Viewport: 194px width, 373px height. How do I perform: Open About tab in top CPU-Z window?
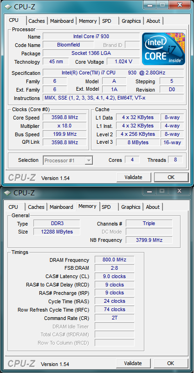pos(153,21)
